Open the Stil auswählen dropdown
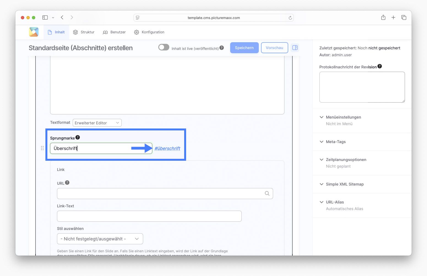Image resolution: width=427 pixels, height=276 pixels. pos(100,239)
